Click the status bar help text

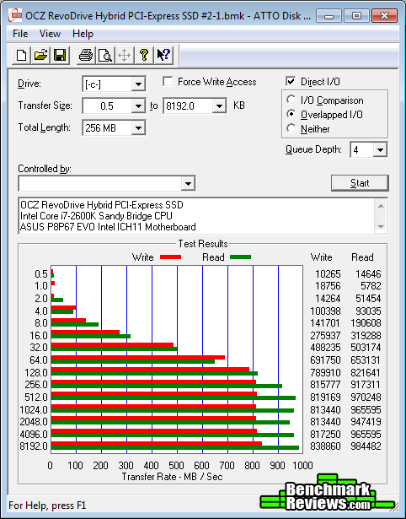[47, 505]
